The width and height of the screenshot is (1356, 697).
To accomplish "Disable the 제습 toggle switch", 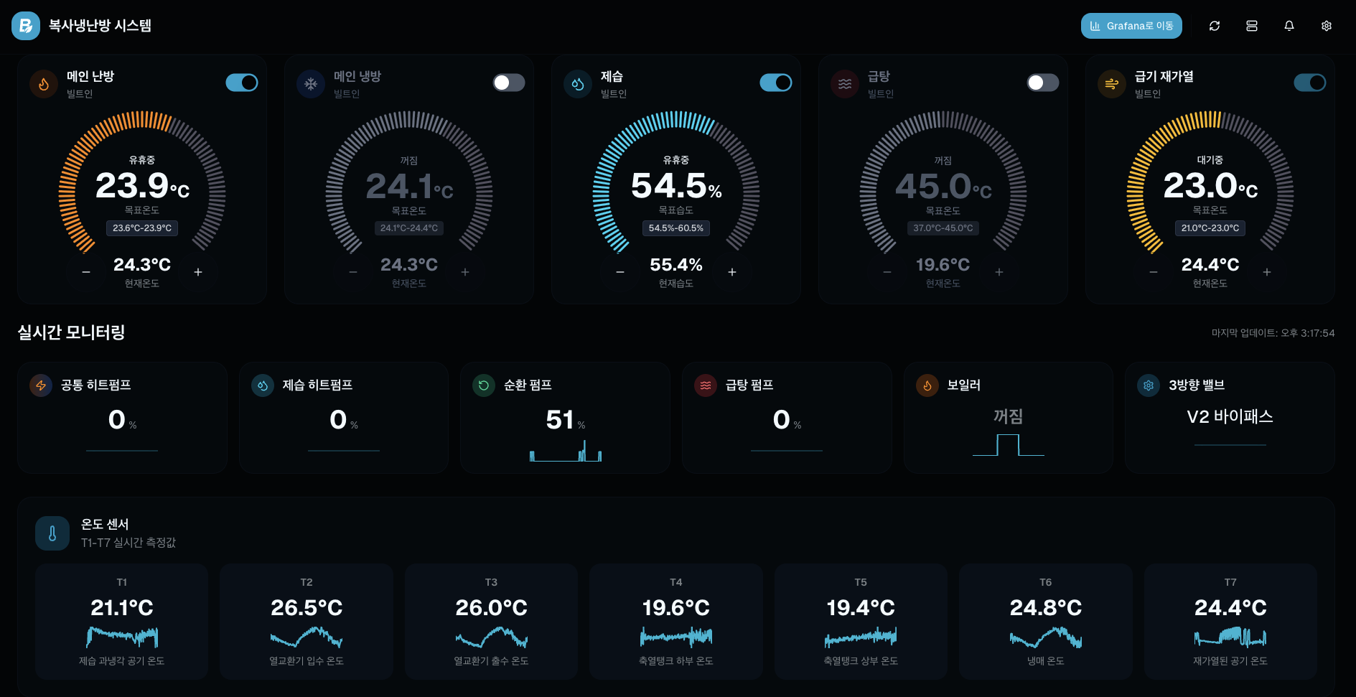I will (776, 83).
